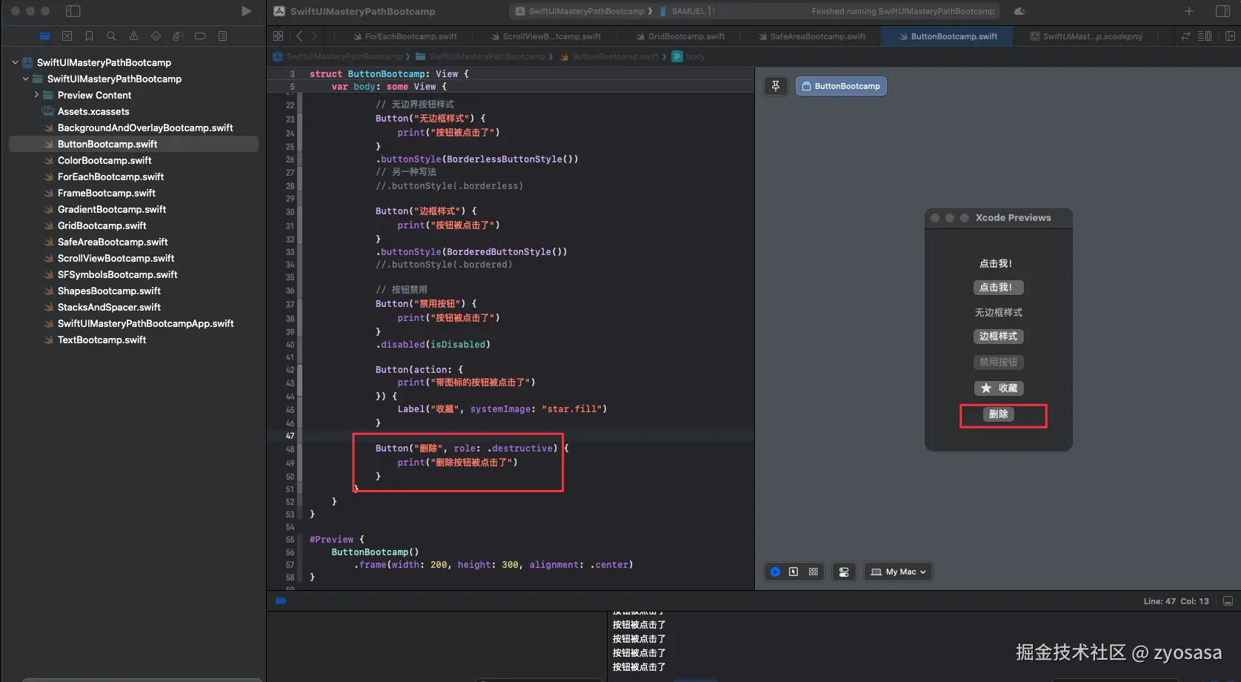
Task: Expand the Preview Content folder
Action: tap(36, 95)
